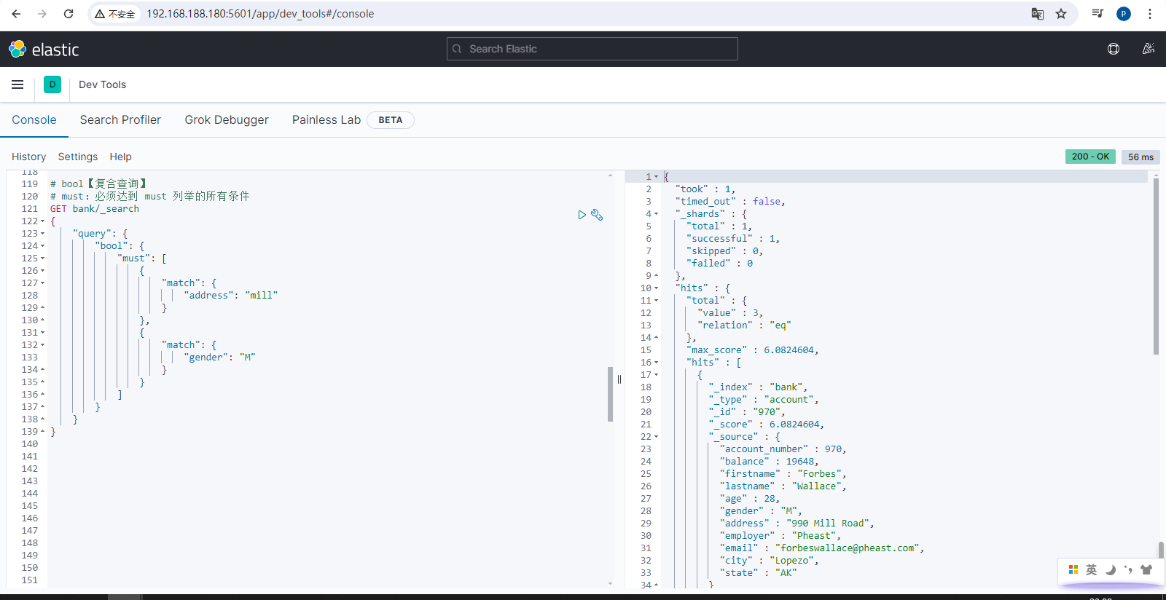
Task: Open the D space avatar
Action: pyautogui.click(x=52, y=84)
